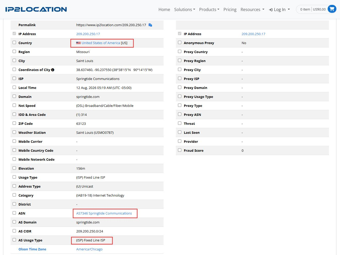Expand the Solutions dropdown menu
This screenshot has width=340, height=255.
pos(185,9)
